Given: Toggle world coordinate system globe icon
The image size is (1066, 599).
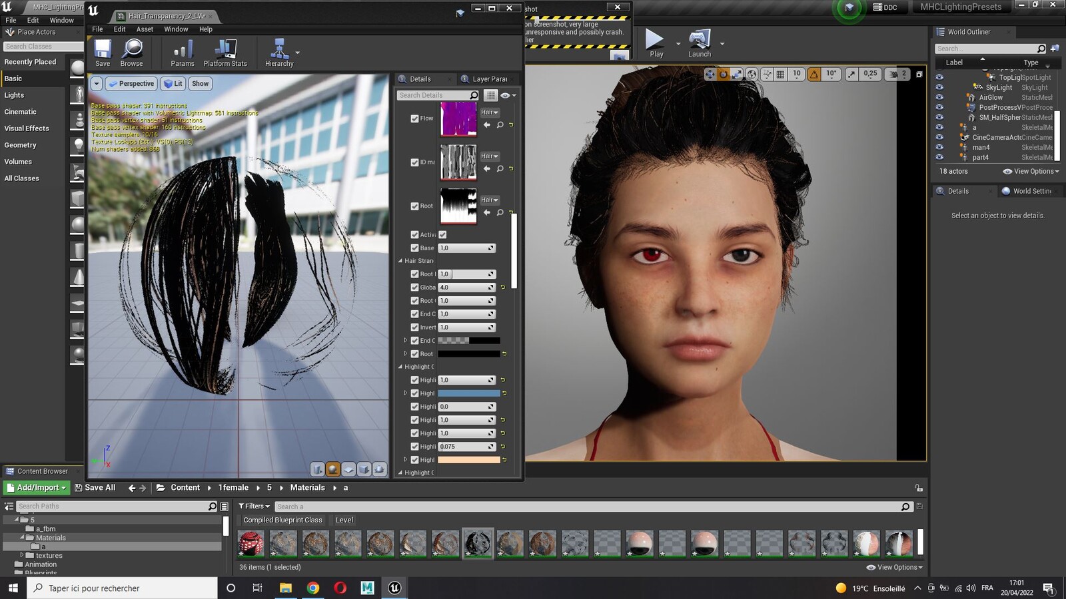Looking at the screenshot, I should click(x=752, y=74).
